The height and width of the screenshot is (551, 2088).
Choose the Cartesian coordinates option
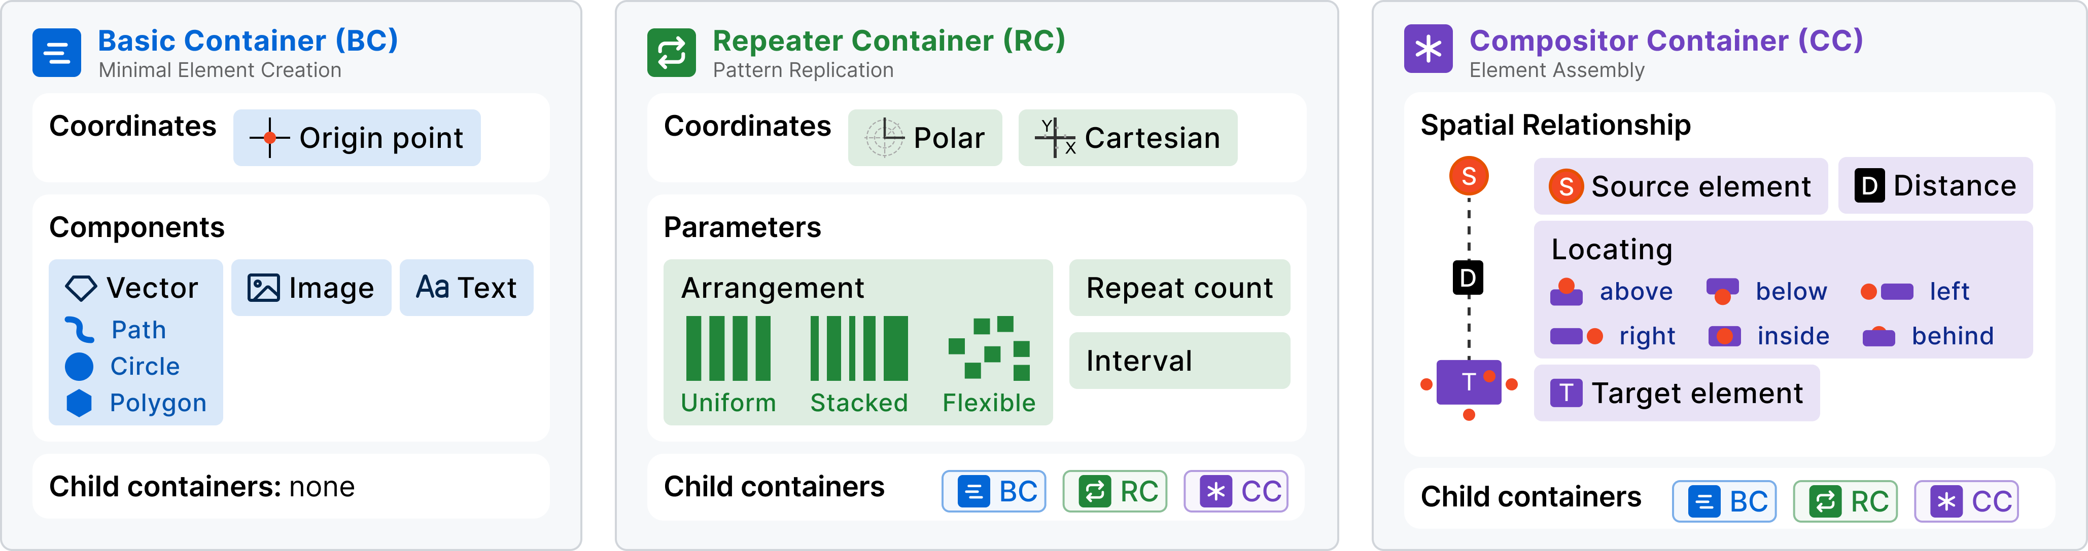tap(1128, 138)
